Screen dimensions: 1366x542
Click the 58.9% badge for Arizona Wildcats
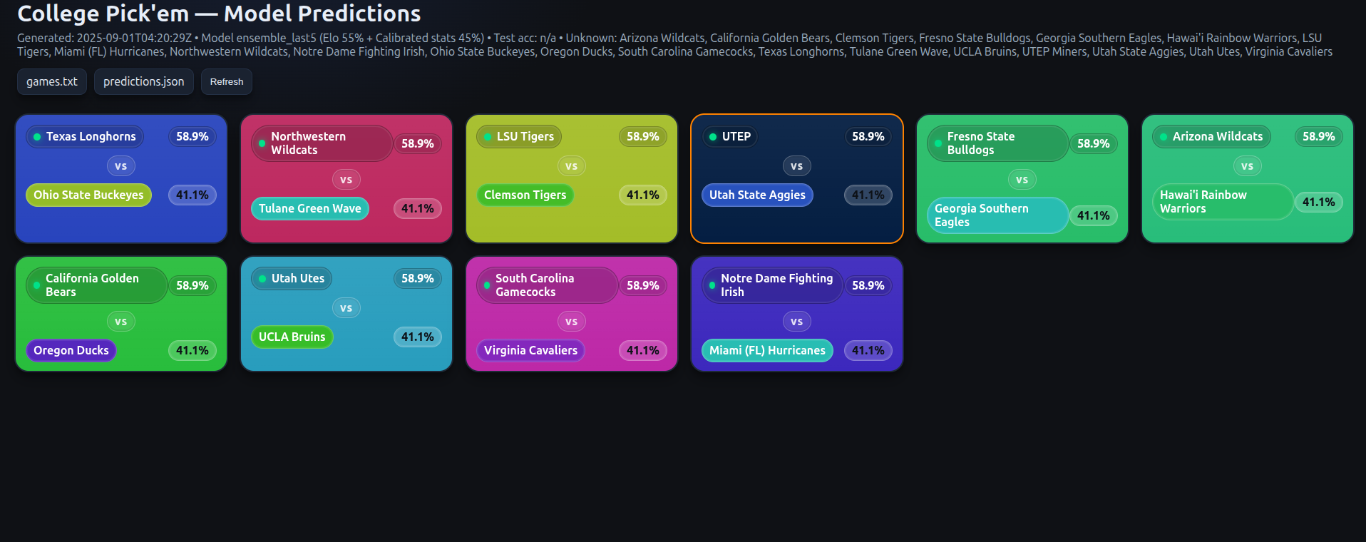tap(1319, 136)
